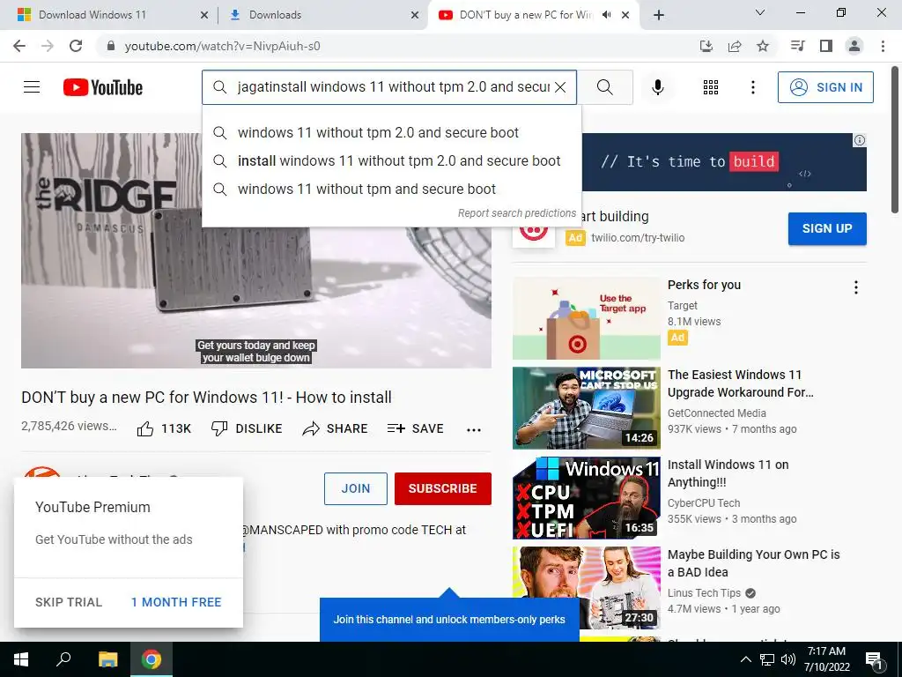Open media controls icon in Chrome toolbar

(797, 46)
